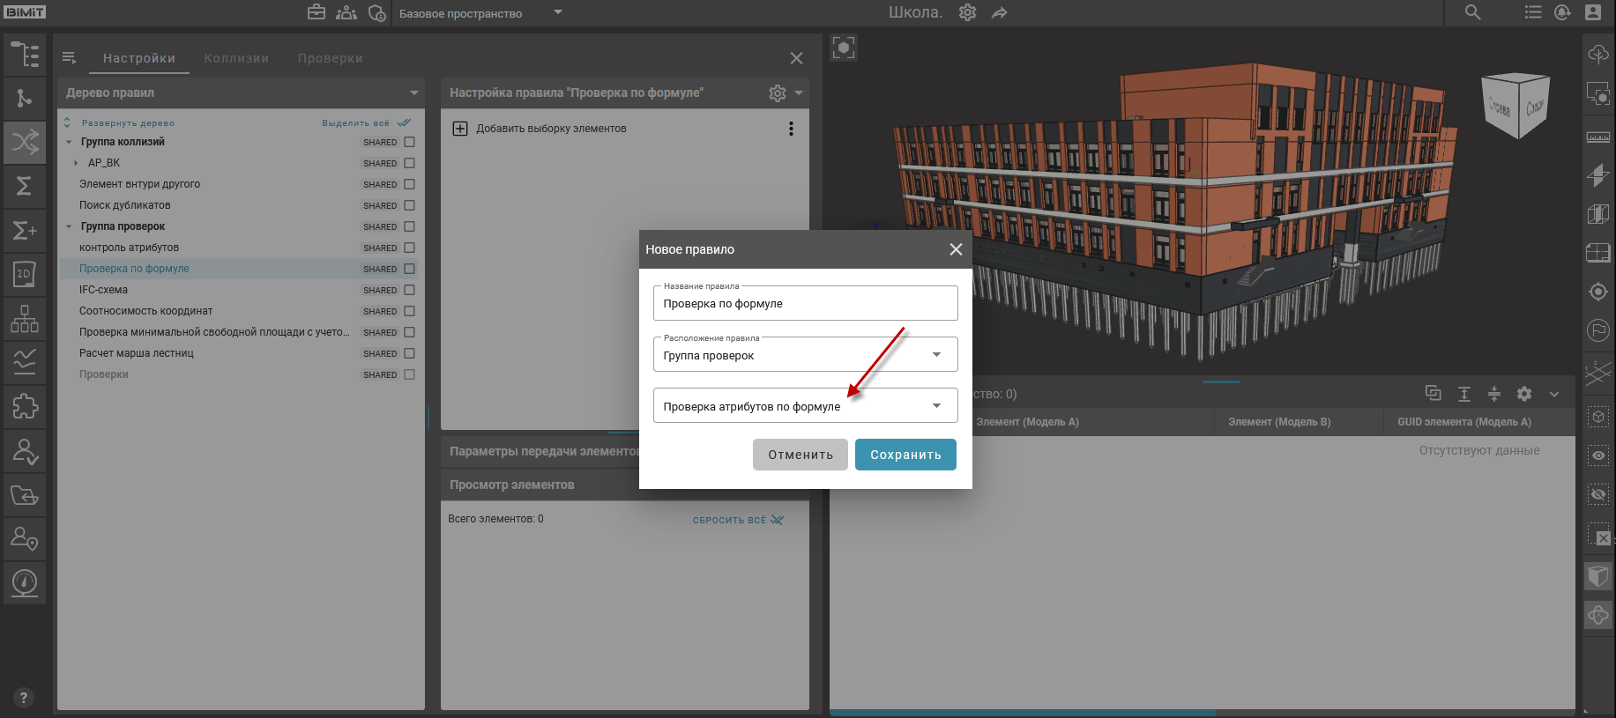The width and height of the screenshot is (1616, 718).
Task: Switch to the Проверки tab
Action: click(330, 58)
